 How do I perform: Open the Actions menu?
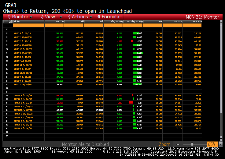[78, 17]
